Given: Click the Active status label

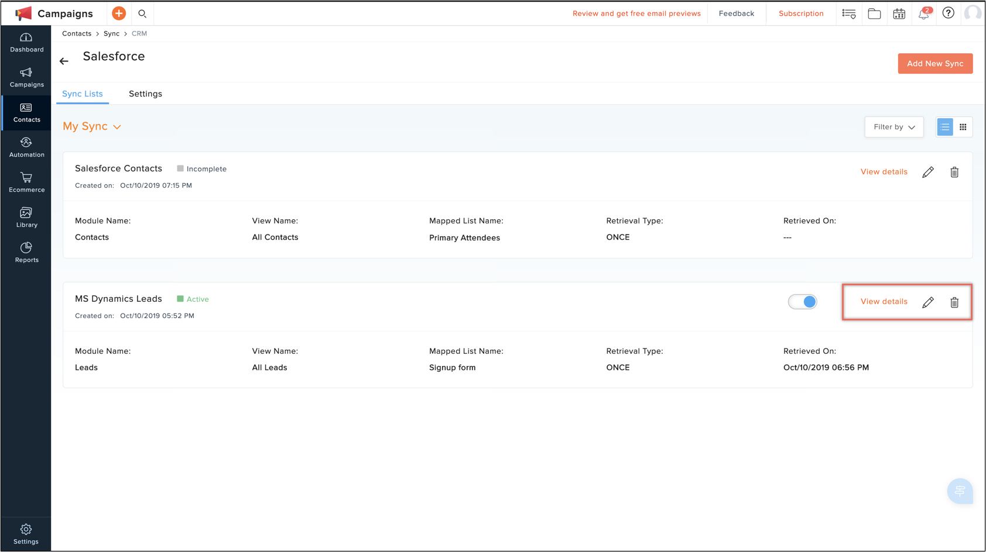Looking at the screenshot, I should [x=197, y=299].
